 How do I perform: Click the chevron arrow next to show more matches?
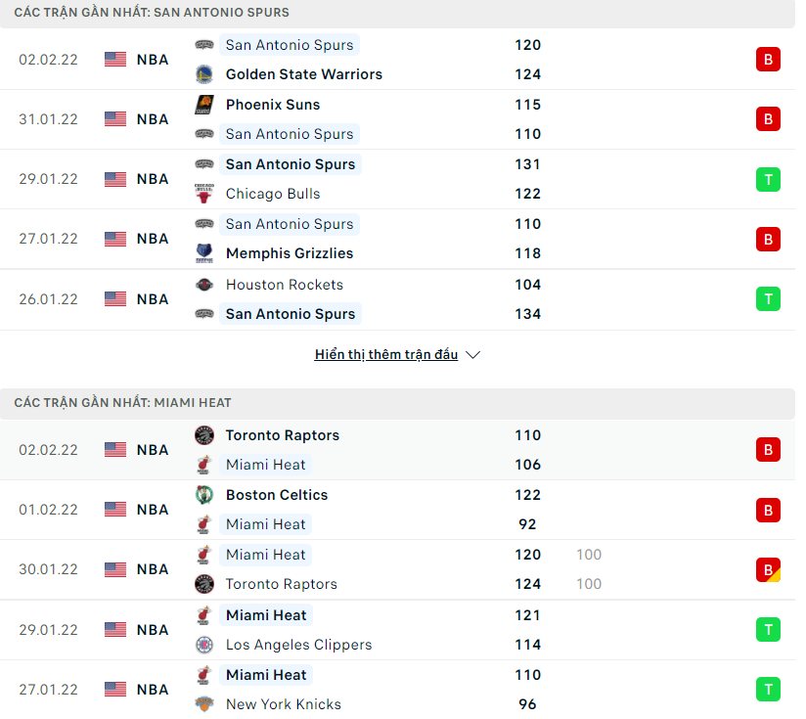click(x=472, y=355)
